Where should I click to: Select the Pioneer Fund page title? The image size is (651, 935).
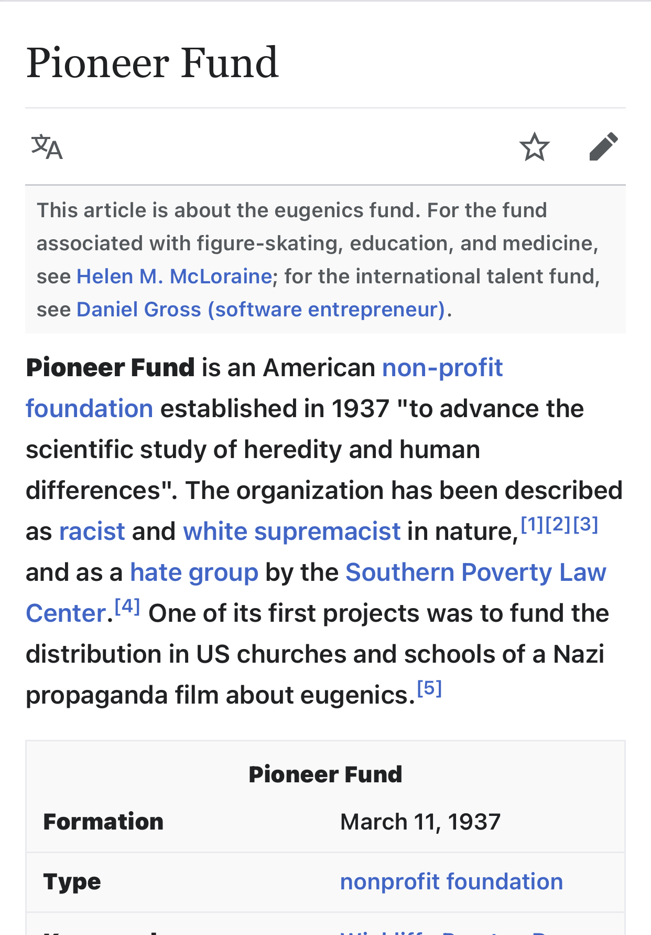click(x=152, y=63)
